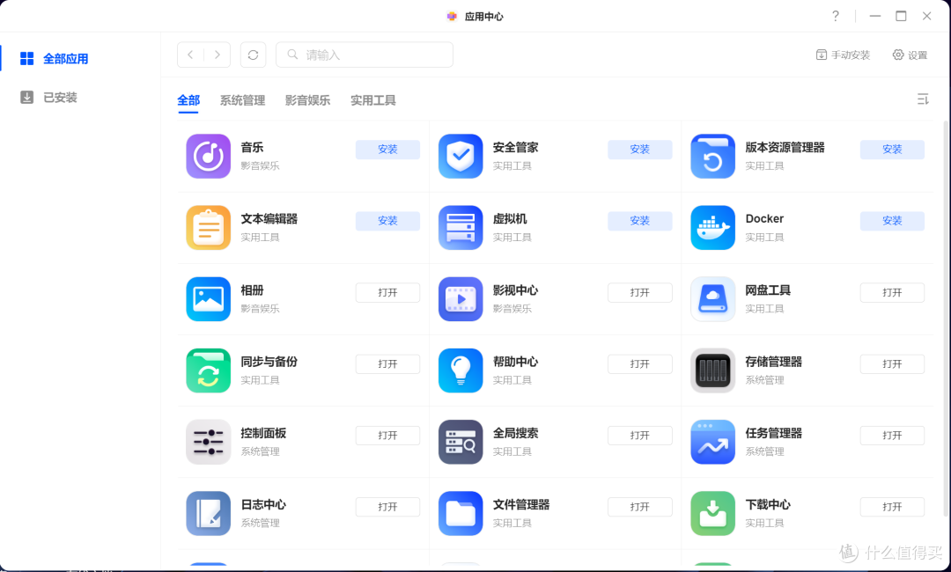Go forward with the right arrow
Image resolution: width=951 pixels, height=572 pixels.
[x=217, y=55]
